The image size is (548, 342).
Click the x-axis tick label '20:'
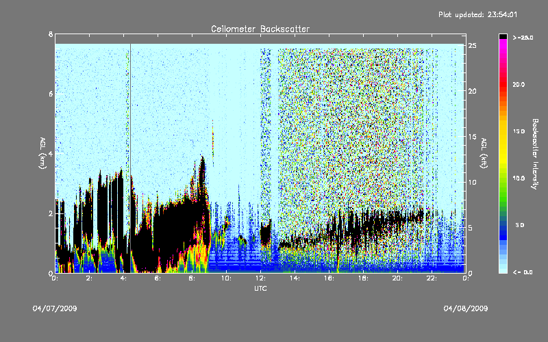(397, 278)
